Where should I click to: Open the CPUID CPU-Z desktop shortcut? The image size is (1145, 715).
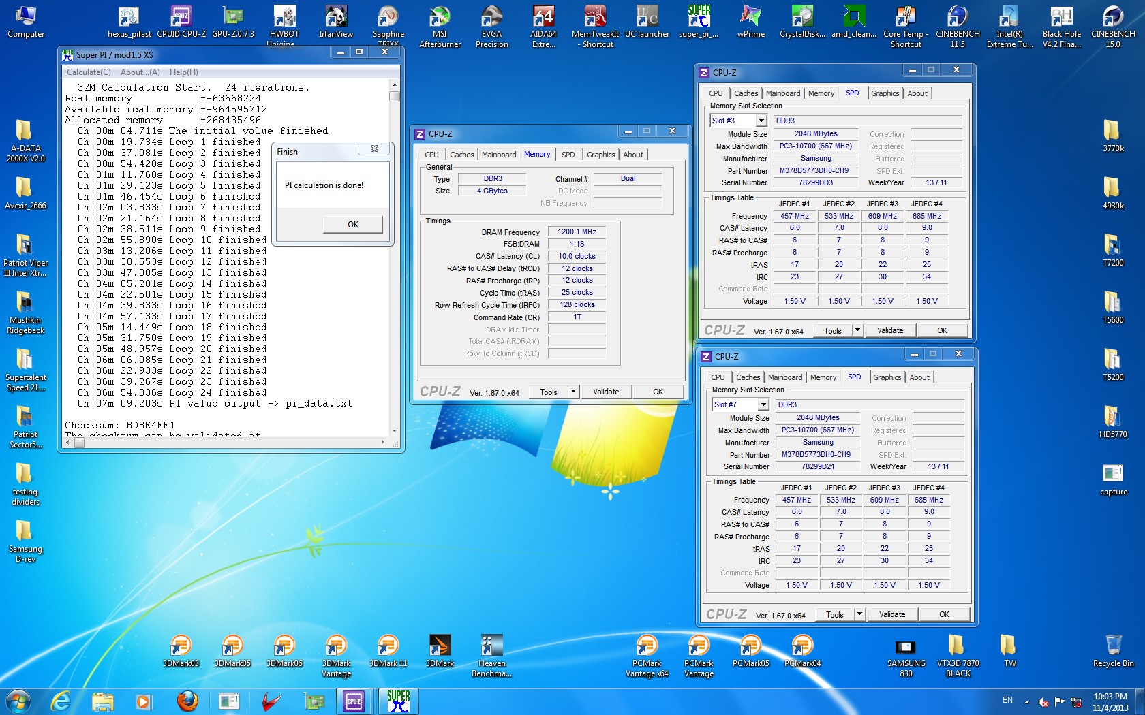click(181, 21)
